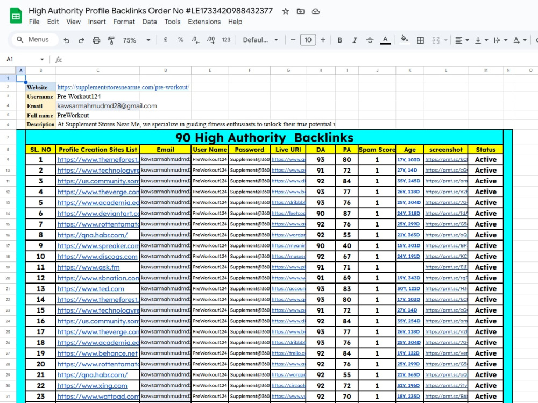
Task: Increase font size with plus
Action: pyautogui.click(x=323, y=40)
